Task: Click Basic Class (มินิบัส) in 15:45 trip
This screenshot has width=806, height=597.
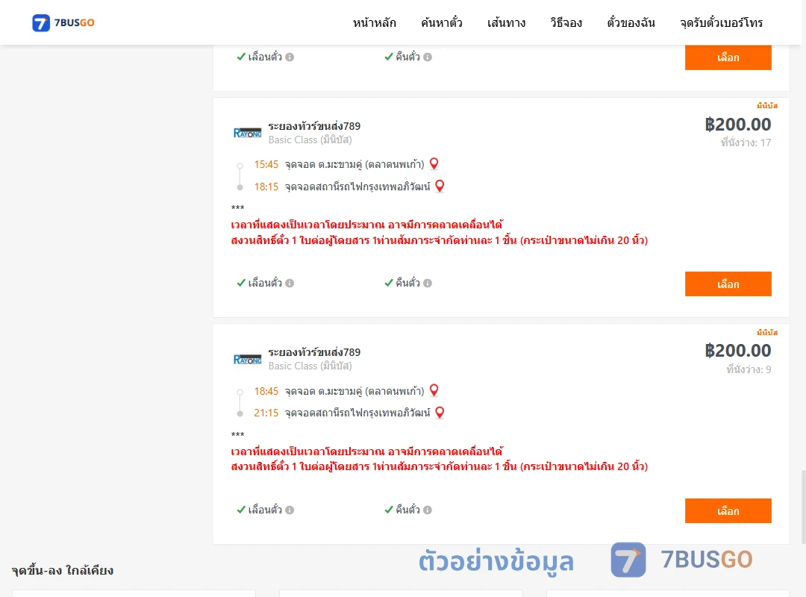Action: [310, 140]
